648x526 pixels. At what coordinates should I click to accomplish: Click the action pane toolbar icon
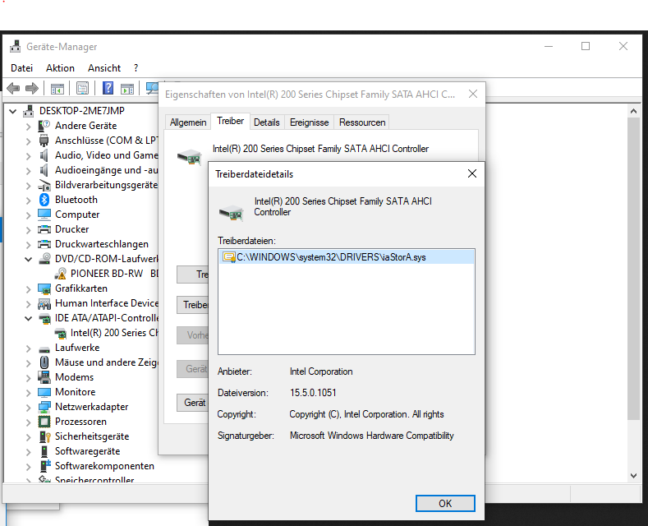pos(127,89)
